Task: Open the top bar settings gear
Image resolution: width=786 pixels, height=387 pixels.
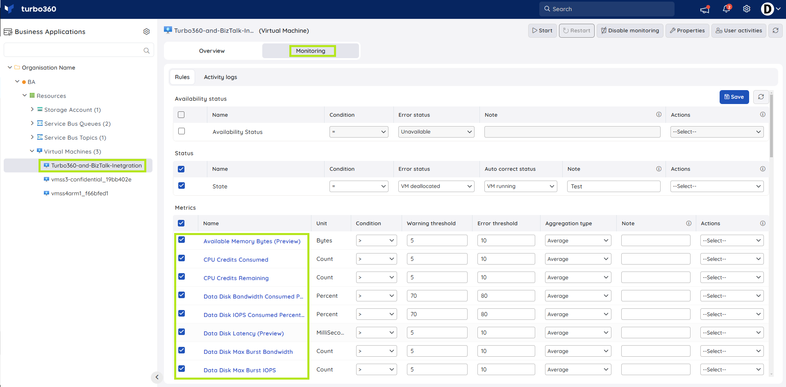Action: (747, 9)
